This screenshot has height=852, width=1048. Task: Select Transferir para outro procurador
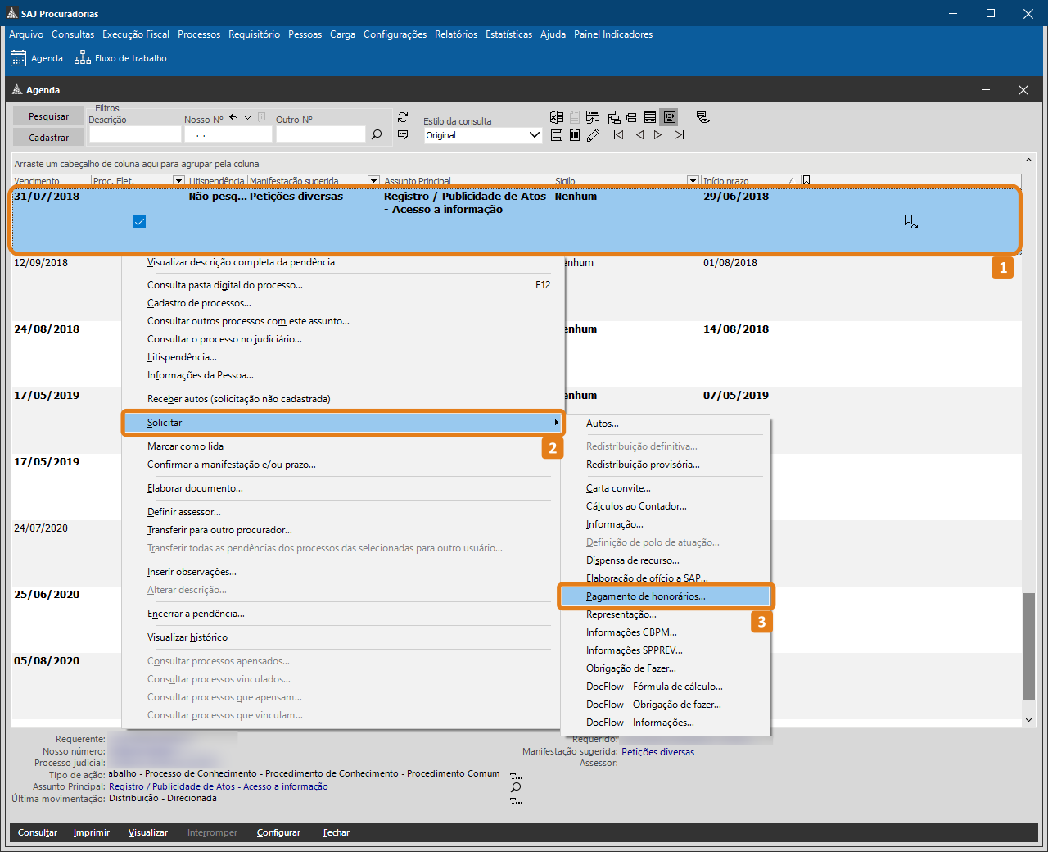coord(219,530)
